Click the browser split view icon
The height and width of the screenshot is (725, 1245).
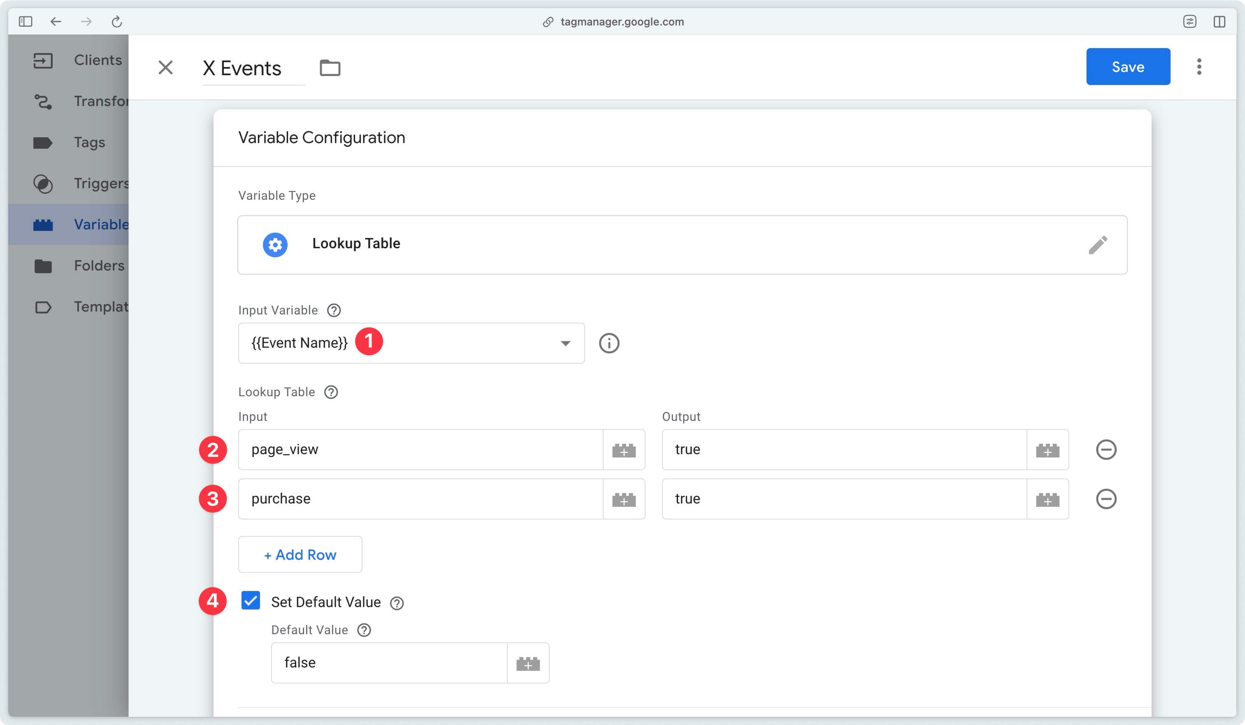coord(1219,22)
